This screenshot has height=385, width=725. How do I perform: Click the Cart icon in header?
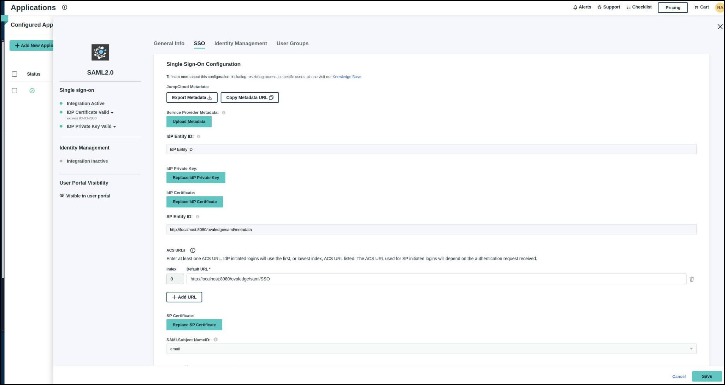(x=696, y=7)
